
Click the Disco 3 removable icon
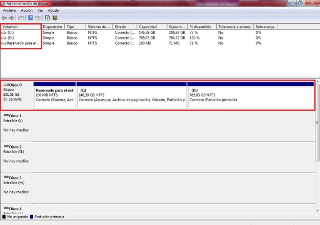tap(6, 177)
